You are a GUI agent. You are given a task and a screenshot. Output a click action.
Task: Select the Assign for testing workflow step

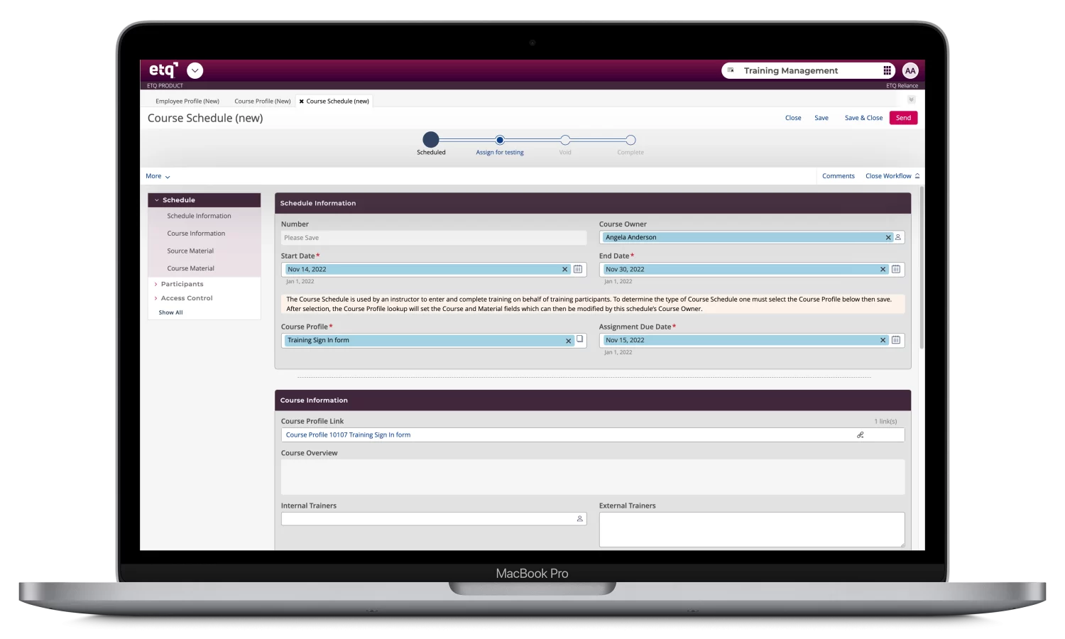[x=500, y=141]
